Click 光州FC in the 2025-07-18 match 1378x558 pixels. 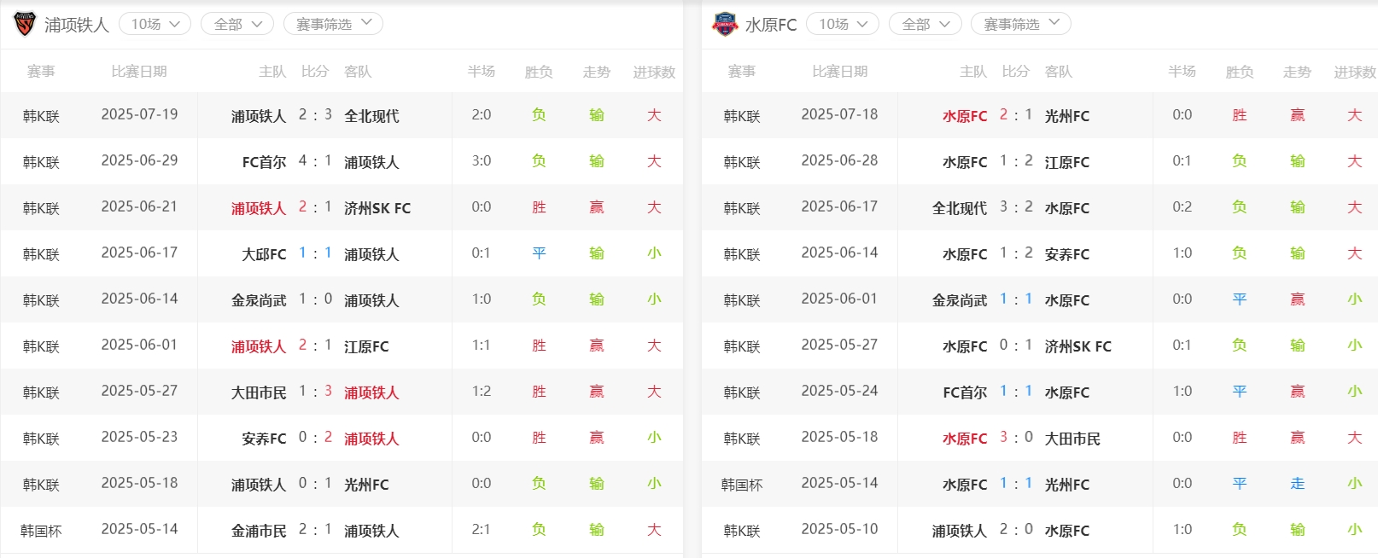(x=1066, y=116)
